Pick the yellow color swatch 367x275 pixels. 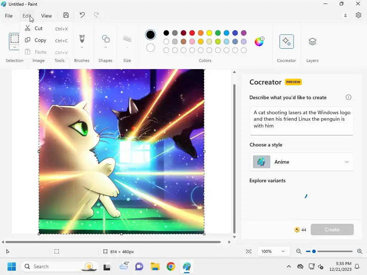pyautogui.click(x=209, y=33)
